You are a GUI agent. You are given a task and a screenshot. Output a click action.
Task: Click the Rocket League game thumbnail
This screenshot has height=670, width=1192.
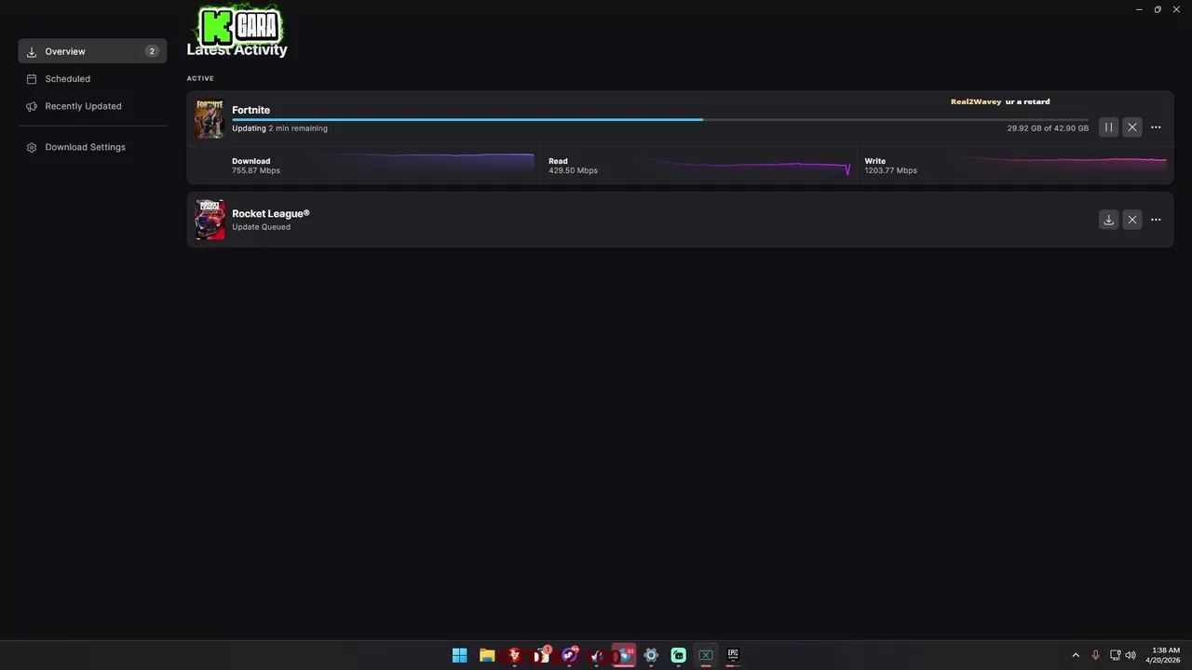tap(210, 220)
